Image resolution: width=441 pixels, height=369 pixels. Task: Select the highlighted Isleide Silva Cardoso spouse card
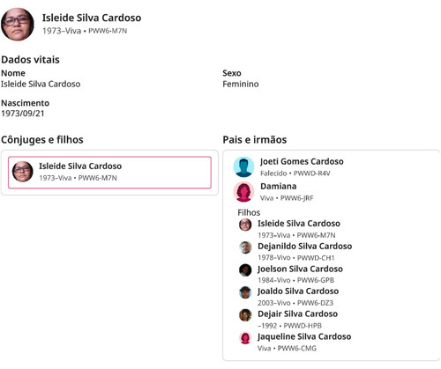109,173
